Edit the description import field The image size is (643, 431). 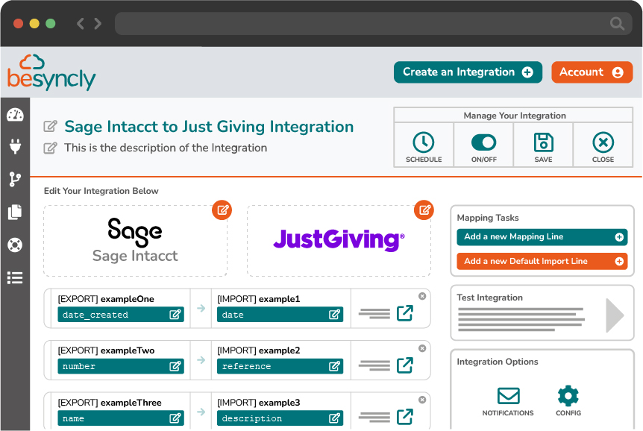tap(334, 418)
